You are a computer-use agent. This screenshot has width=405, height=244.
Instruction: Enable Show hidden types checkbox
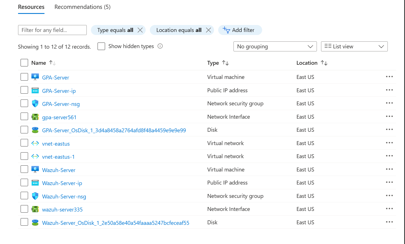(101, 46)
